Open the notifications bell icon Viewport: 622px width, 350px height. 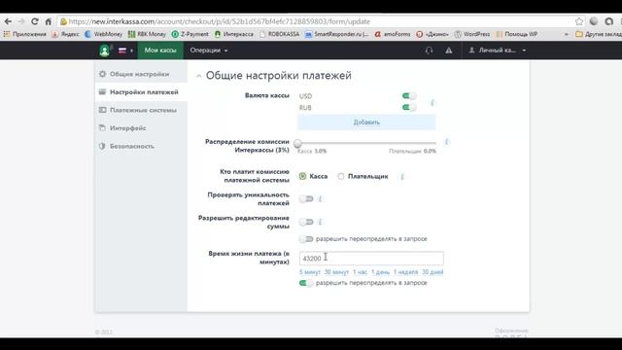point(429,51)
